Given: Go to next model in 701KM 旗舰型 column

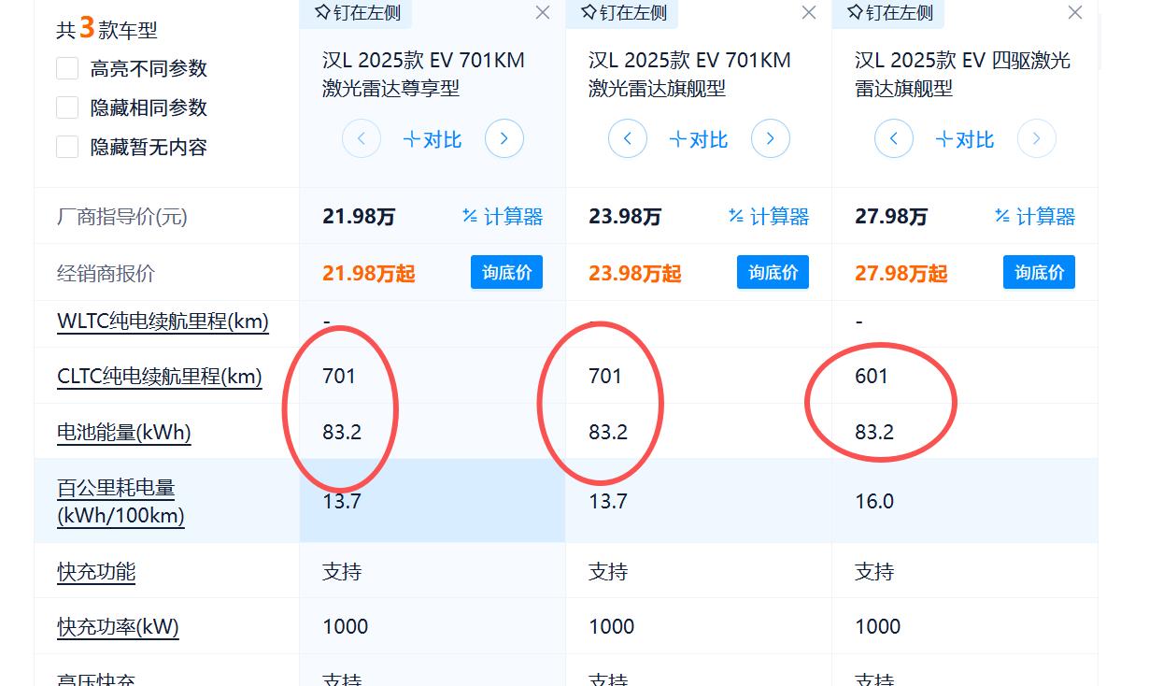Looking at the screenshot, I should [771, 139].
